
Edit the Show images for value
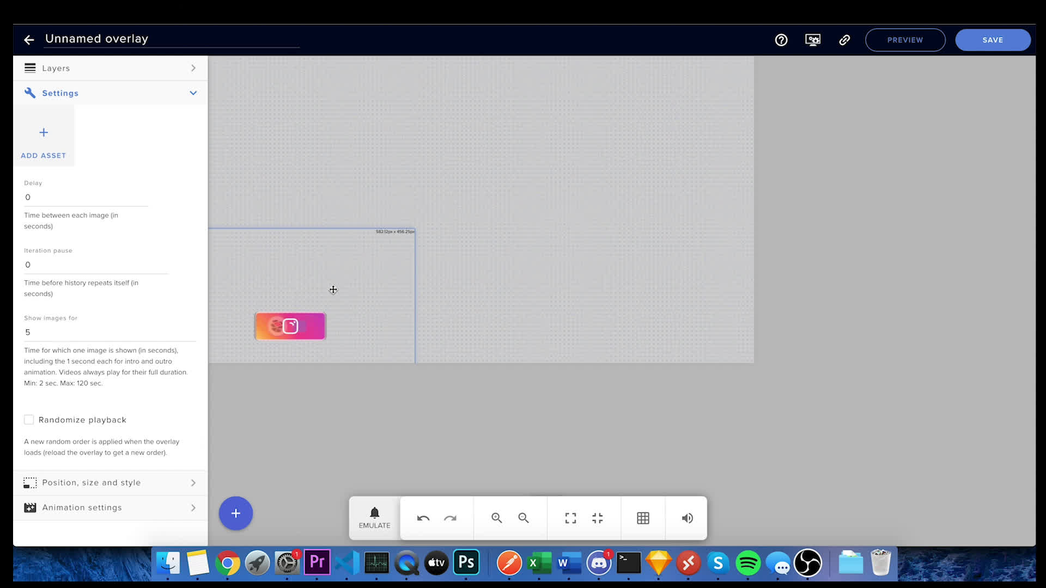(82, 332)
